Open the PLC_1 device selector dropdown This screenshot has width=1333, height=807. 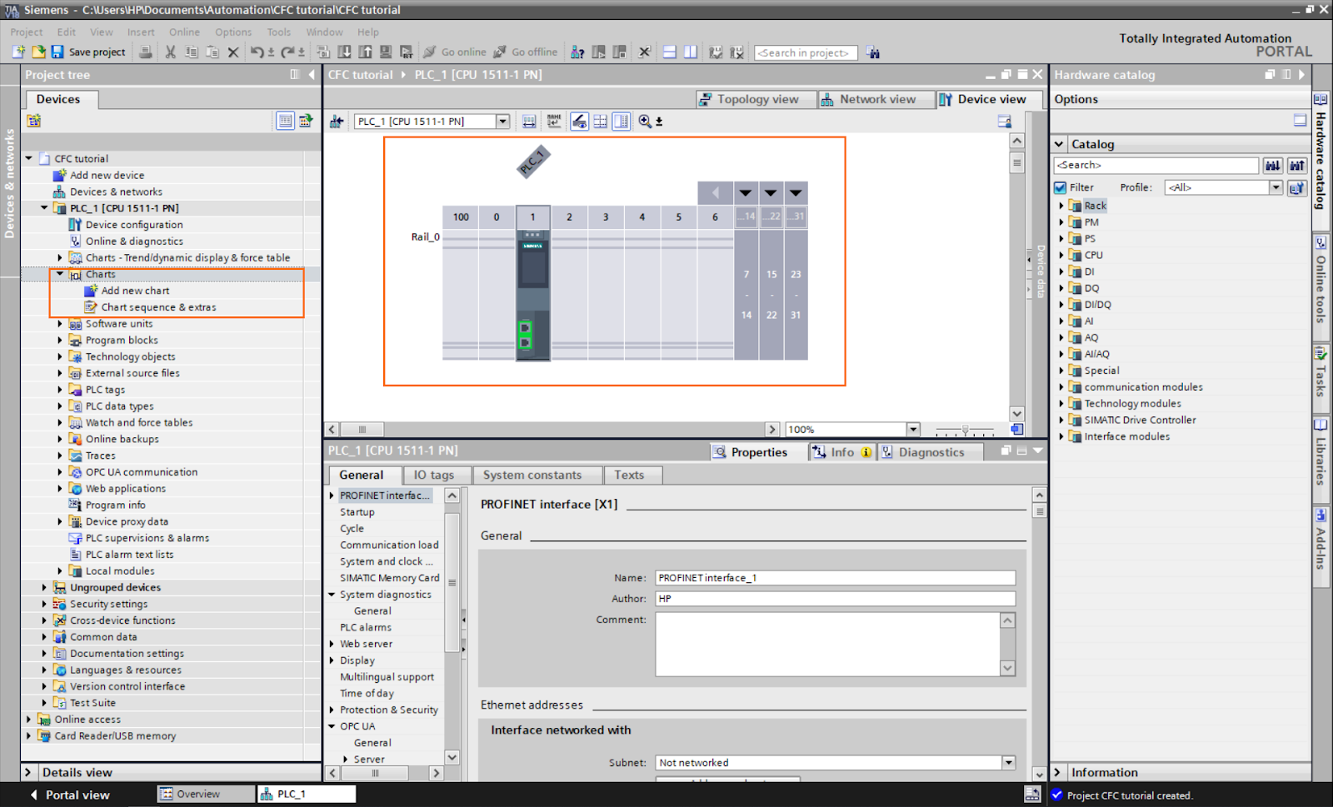pyautogui.click(x=502, y=122)
